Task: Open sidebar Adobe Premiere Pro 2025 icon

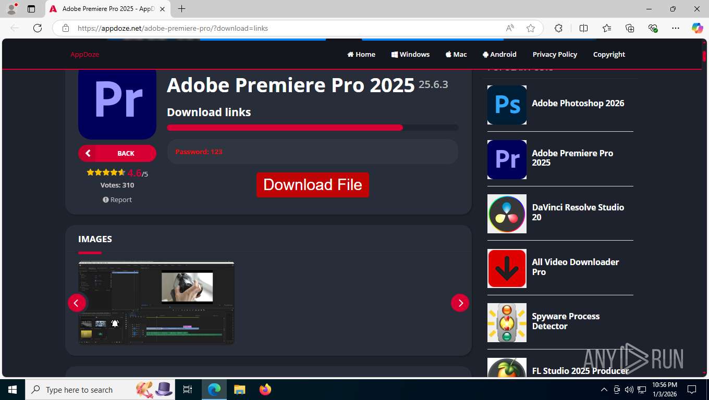Action: [x=507, y=159]
